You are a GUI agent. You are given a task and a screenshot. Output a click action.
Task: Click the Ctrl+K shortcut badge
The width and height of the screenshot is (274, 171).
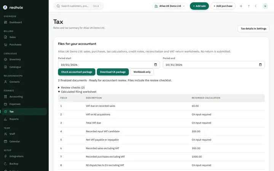coord(96,6)
